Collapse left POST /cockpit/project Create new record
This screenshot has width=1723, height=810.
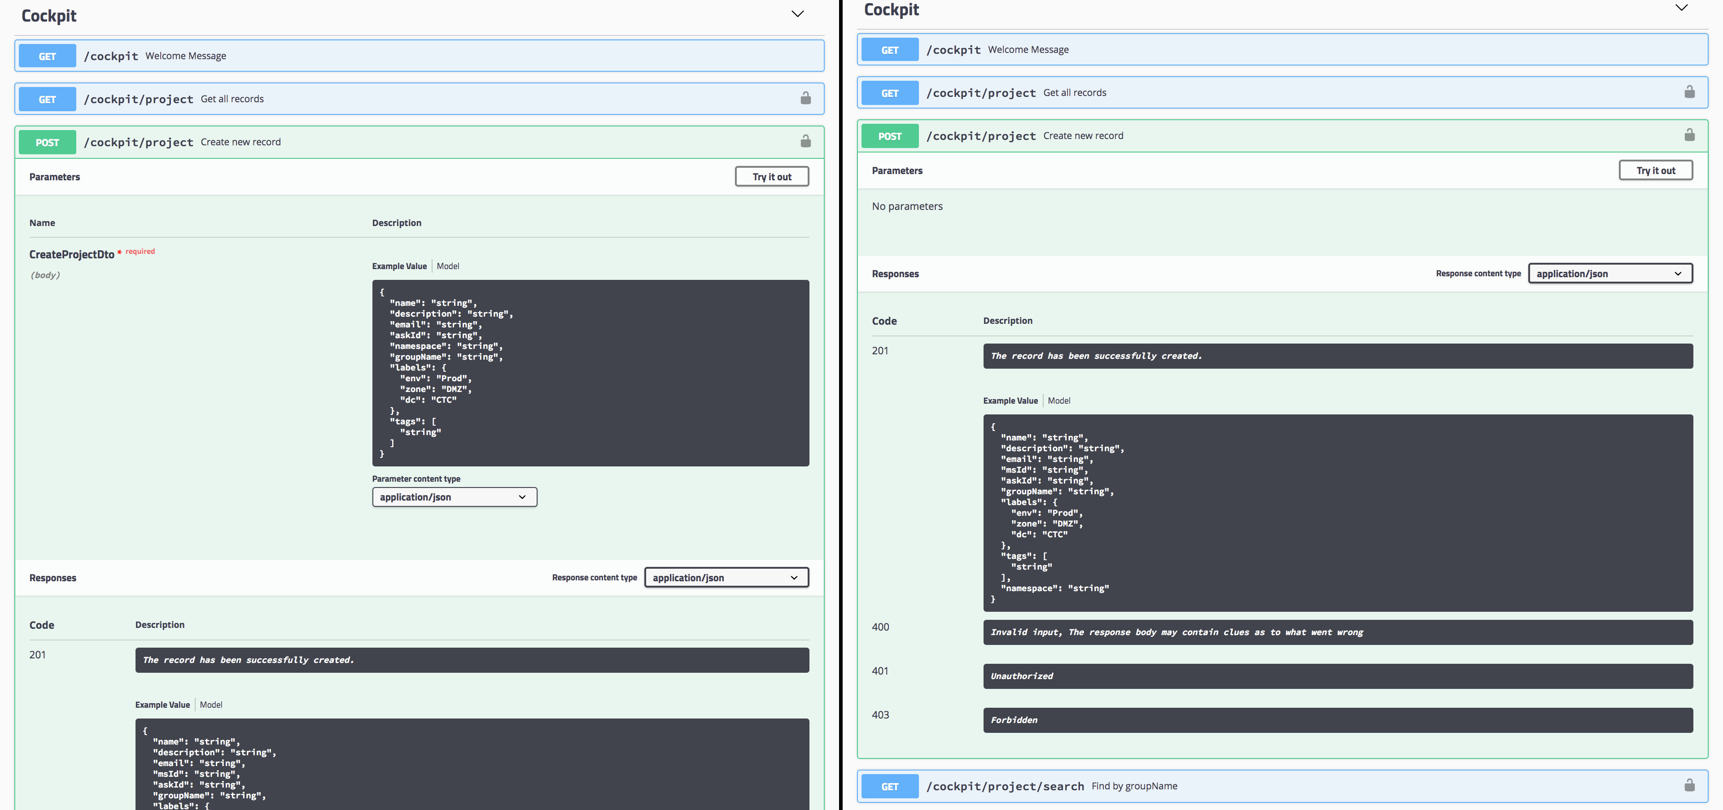[x=420, y=142]
